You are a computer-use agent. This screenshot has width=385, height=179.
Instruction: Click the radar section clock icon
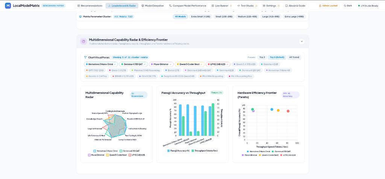(83, 41)
